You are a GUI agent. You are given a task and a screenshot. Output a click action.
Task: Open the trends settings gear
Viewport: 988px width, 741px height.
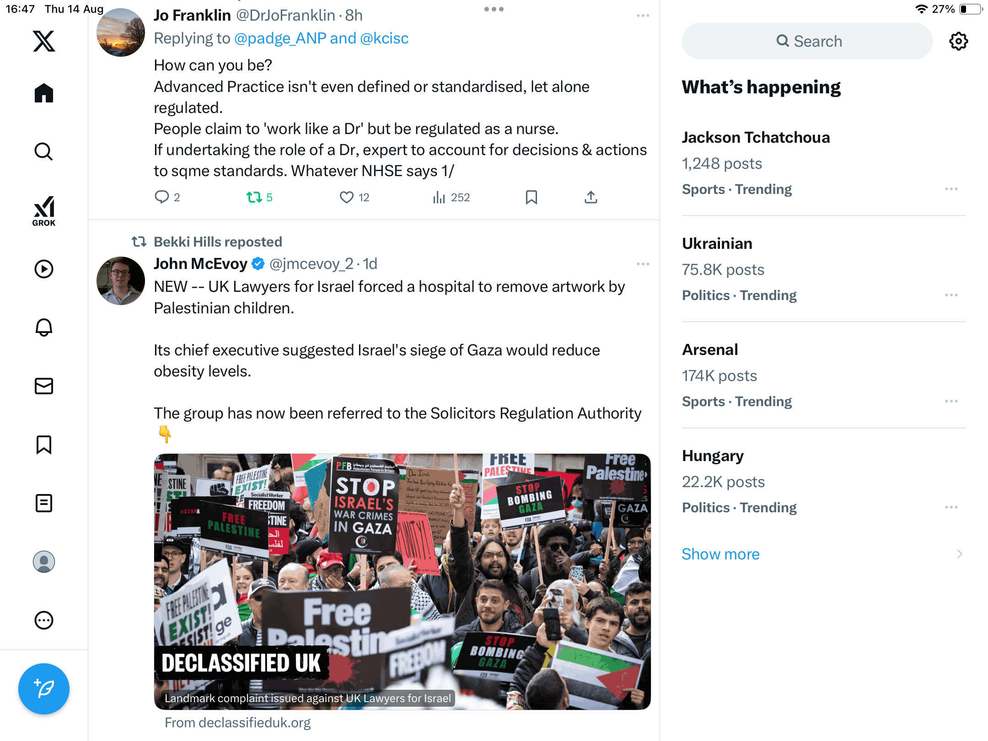coord(958,41)
